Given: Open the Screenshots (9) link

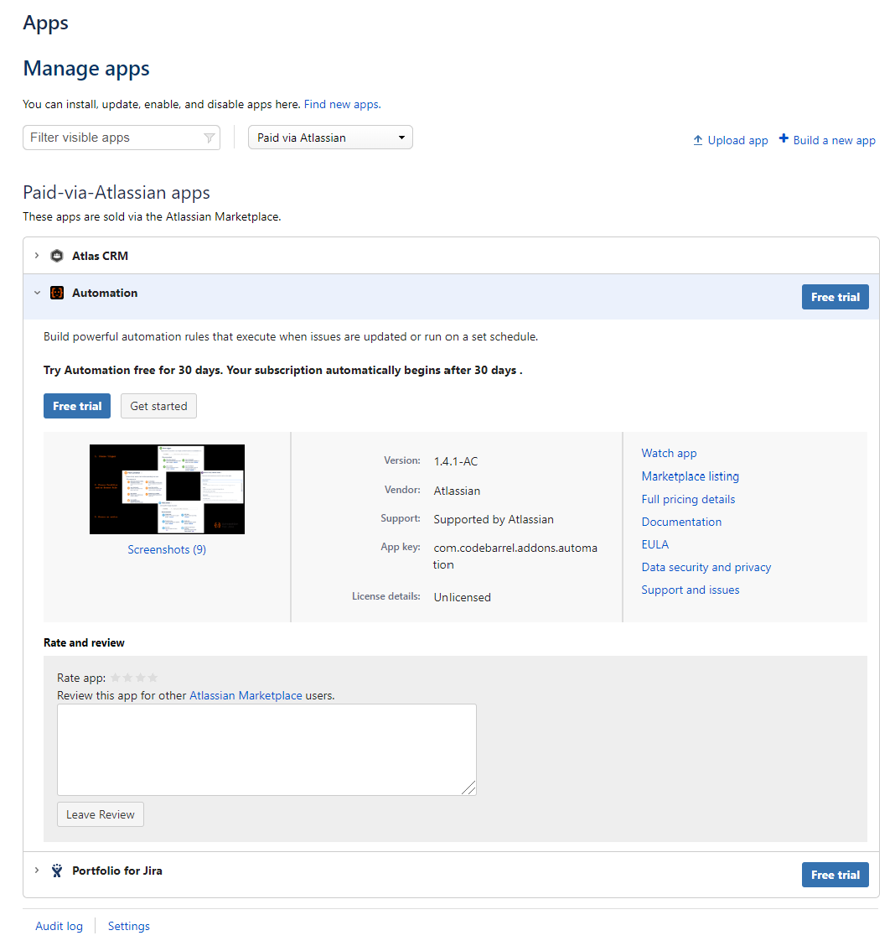Looking at the screenshot, I should coord(167,549).
